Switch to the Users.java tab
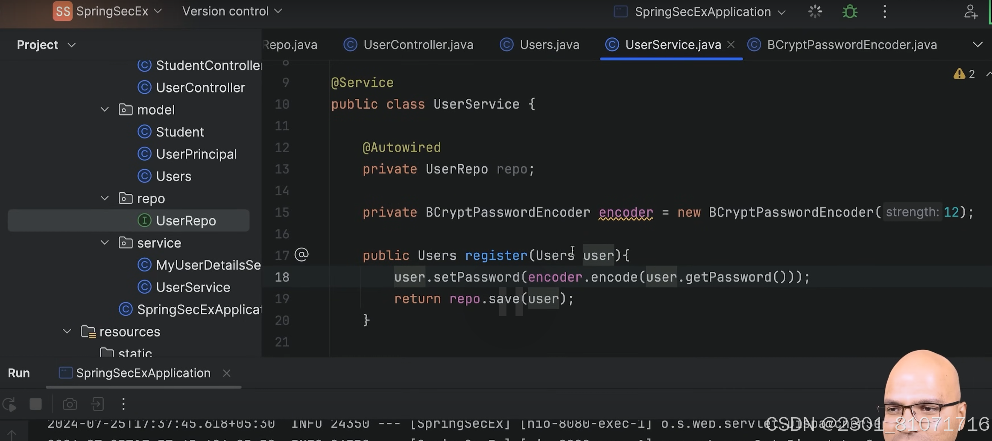 tap(549, 44)
